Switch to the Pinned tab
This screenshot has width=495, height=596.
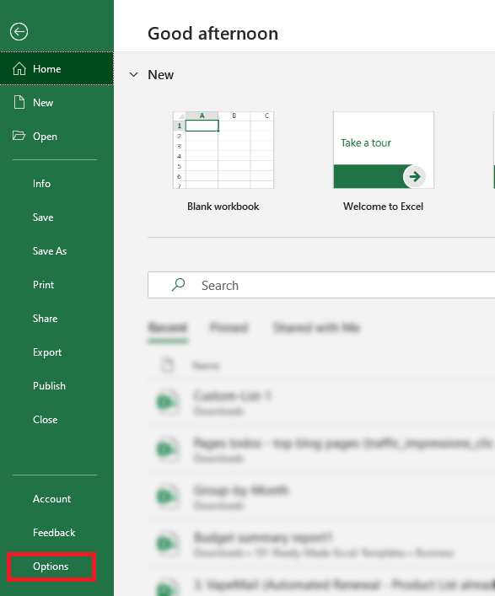click(229, 328)
